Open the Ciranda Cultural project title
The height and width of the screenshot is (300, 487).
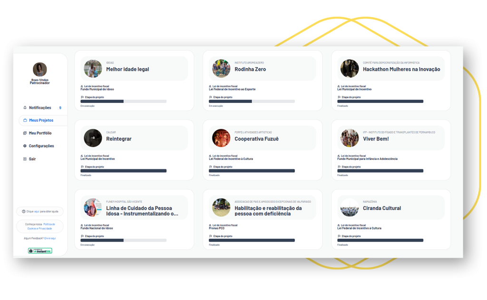point(382,208)
